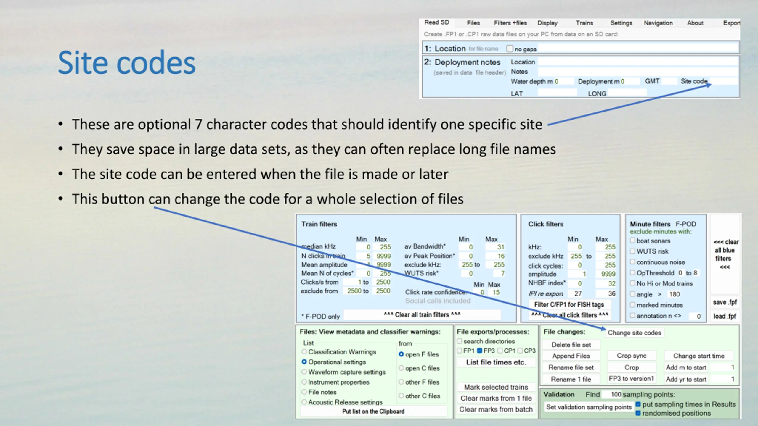Click the Notes input field
The width and height of the screenshot is (758, 426).
(x=638, y=71)
